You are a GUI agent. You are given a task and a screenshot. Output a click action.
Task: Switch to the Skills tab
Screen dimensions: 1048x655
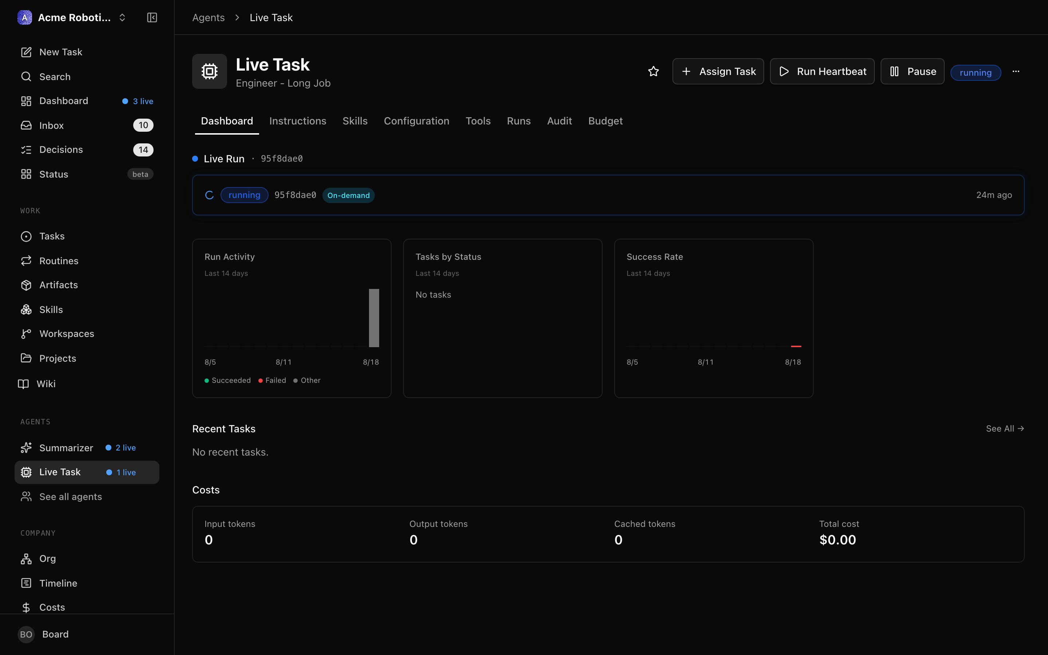pos(355,121)
